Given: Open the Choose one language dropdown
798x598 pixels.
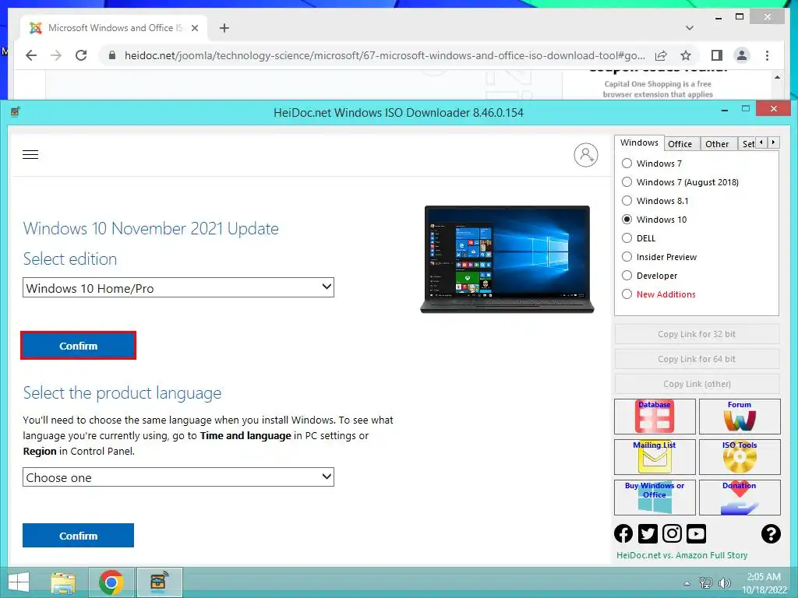Looking at the screenshot, I should [178, 477].
